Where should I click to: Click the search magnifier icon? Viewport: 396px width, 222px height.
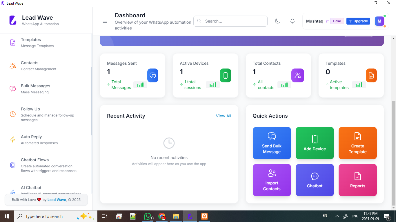coord(199,21)
